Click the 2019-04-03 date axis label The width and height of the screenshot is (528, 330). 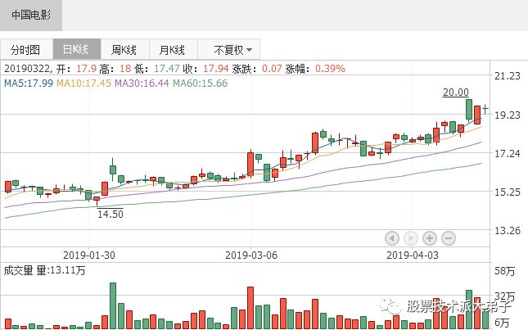(x=413, y=255)
